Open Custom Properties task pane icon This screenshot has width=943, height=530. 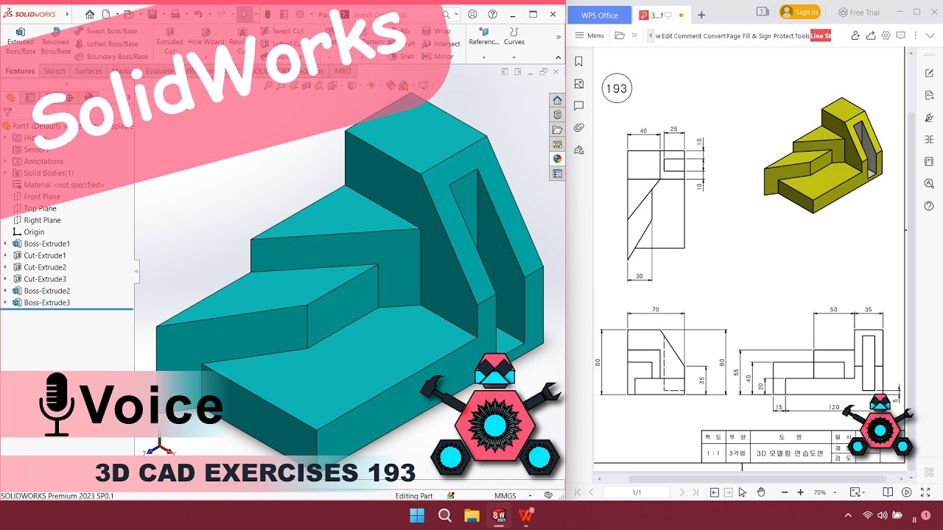coord(557,174)
